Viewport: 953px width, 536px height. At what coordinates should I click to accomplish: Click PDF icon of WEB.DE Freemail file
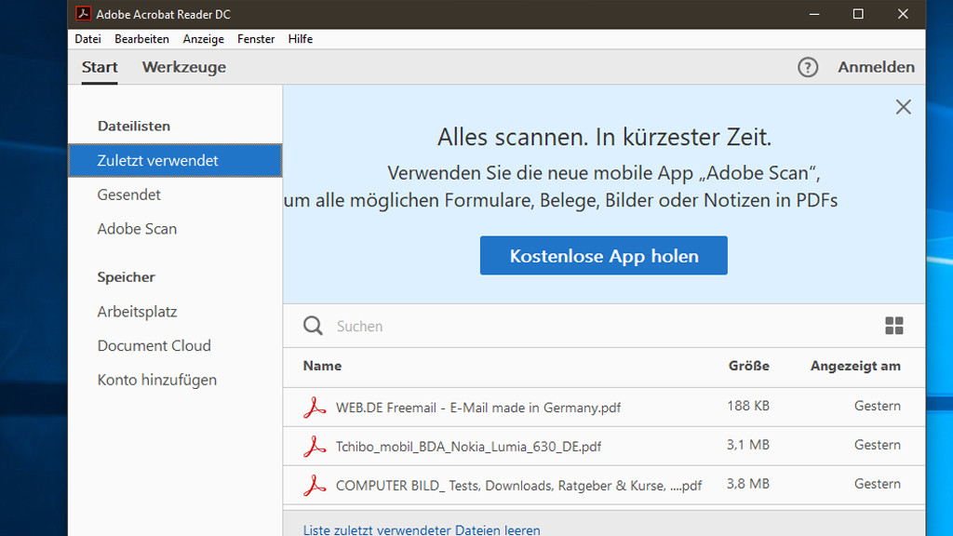[315, 408]
